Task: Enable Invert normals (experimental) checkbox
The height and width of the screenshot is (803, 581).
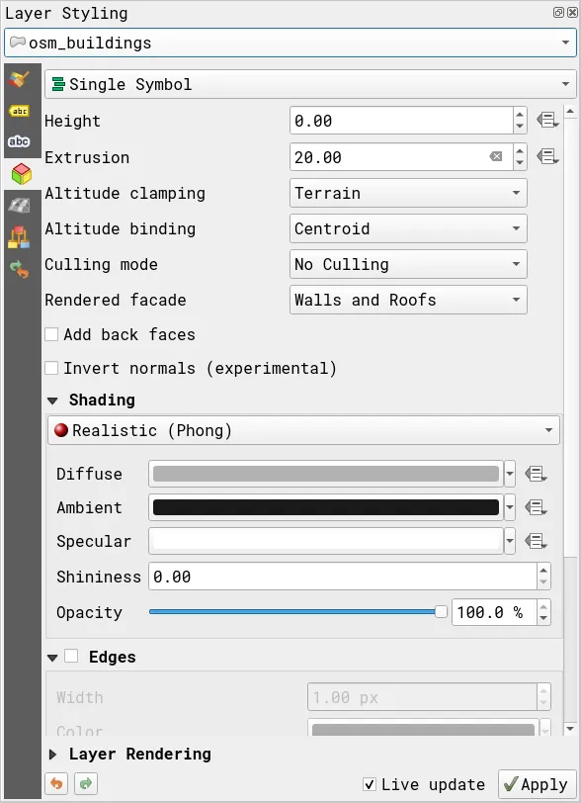Action: tap(51, 368)
